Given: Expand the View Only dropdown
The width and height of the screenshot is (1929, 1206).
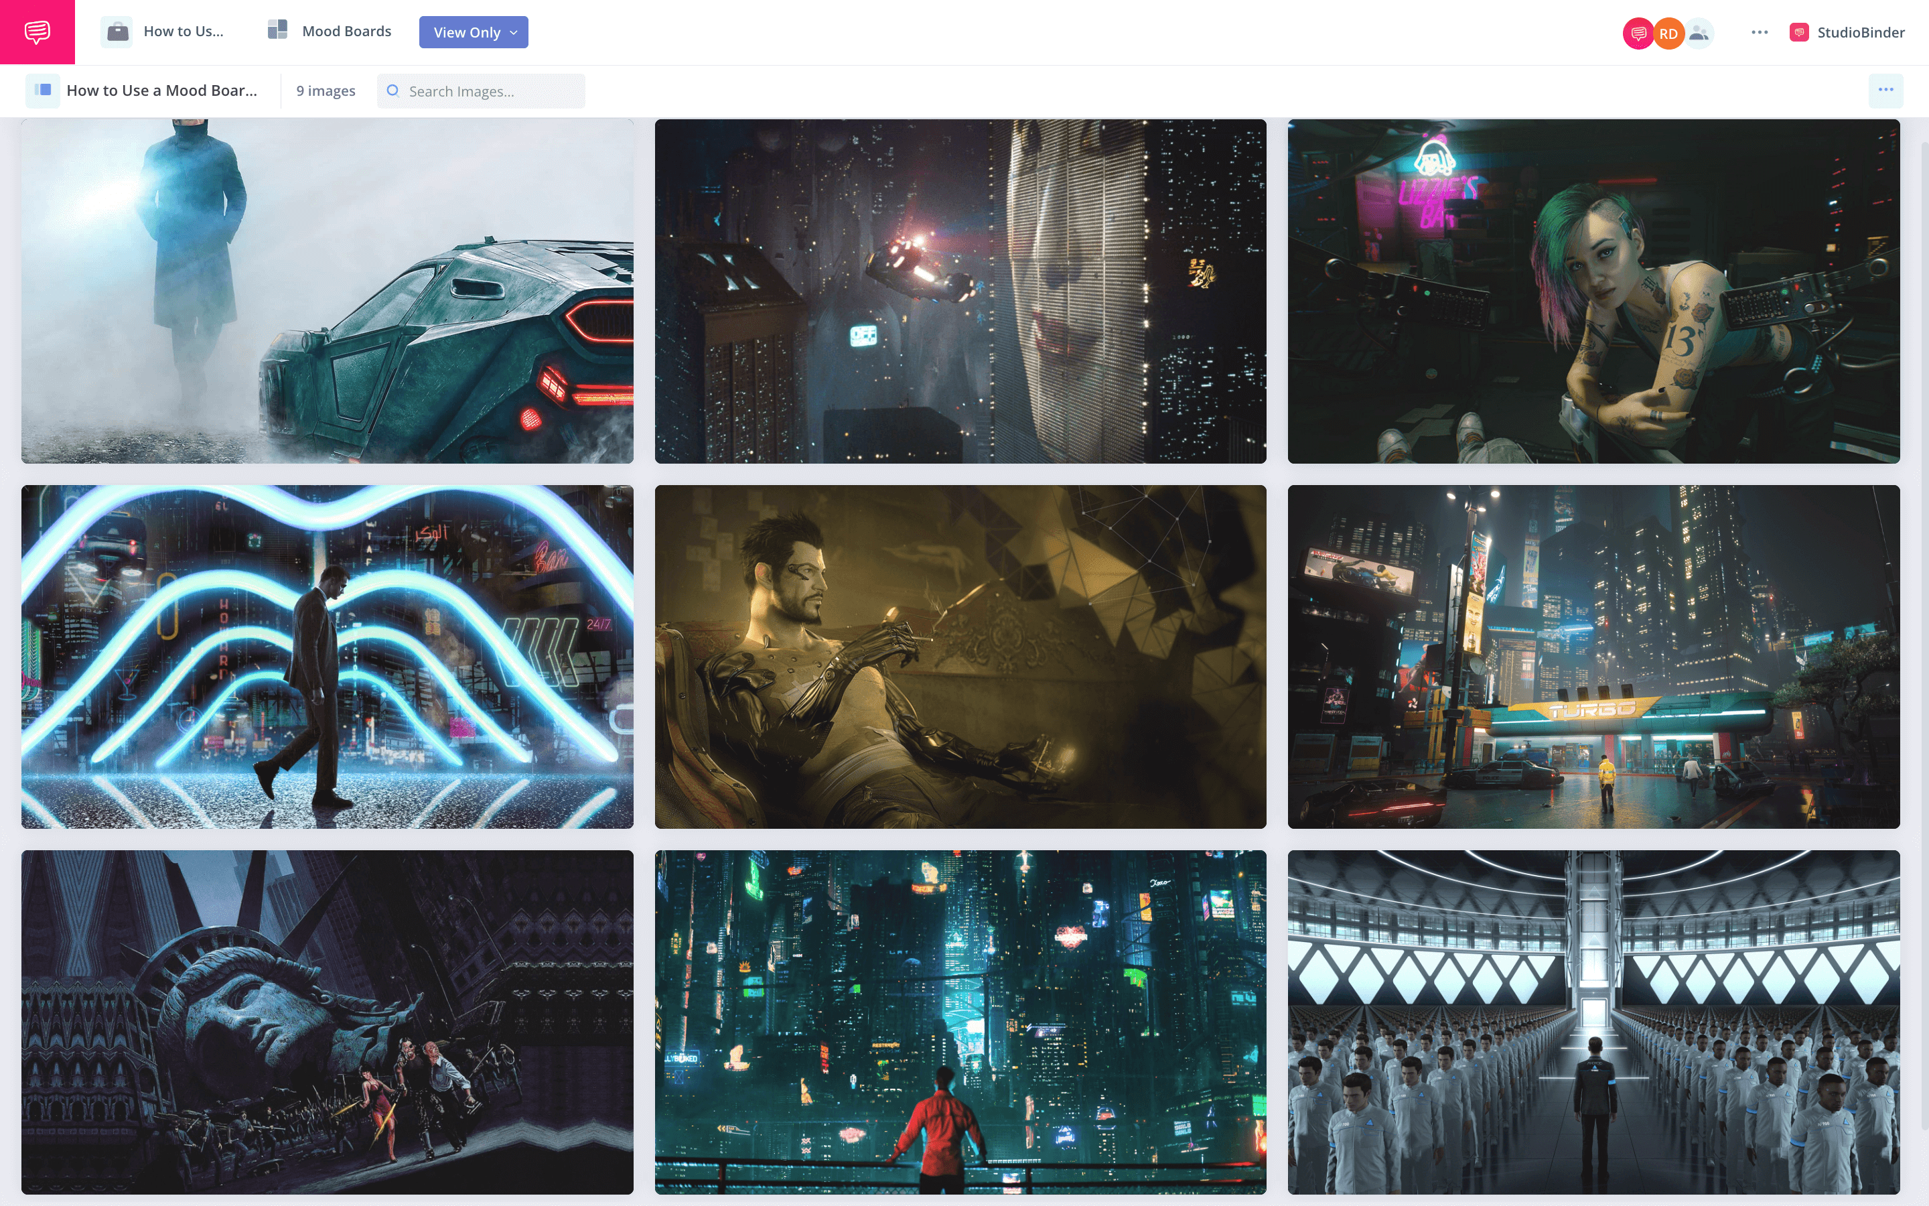Looking at the screenshot, I should coord(474,31).
